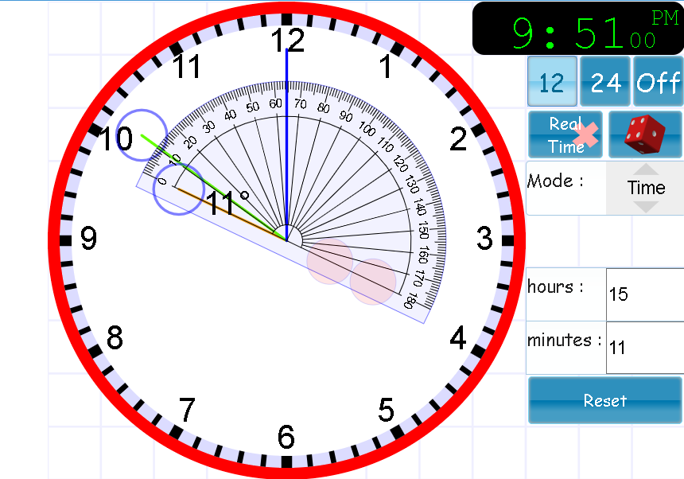Click the red dice random time icon
This screenshot has height=479, width=684.
pyautogui.click(x=646, y=134)
